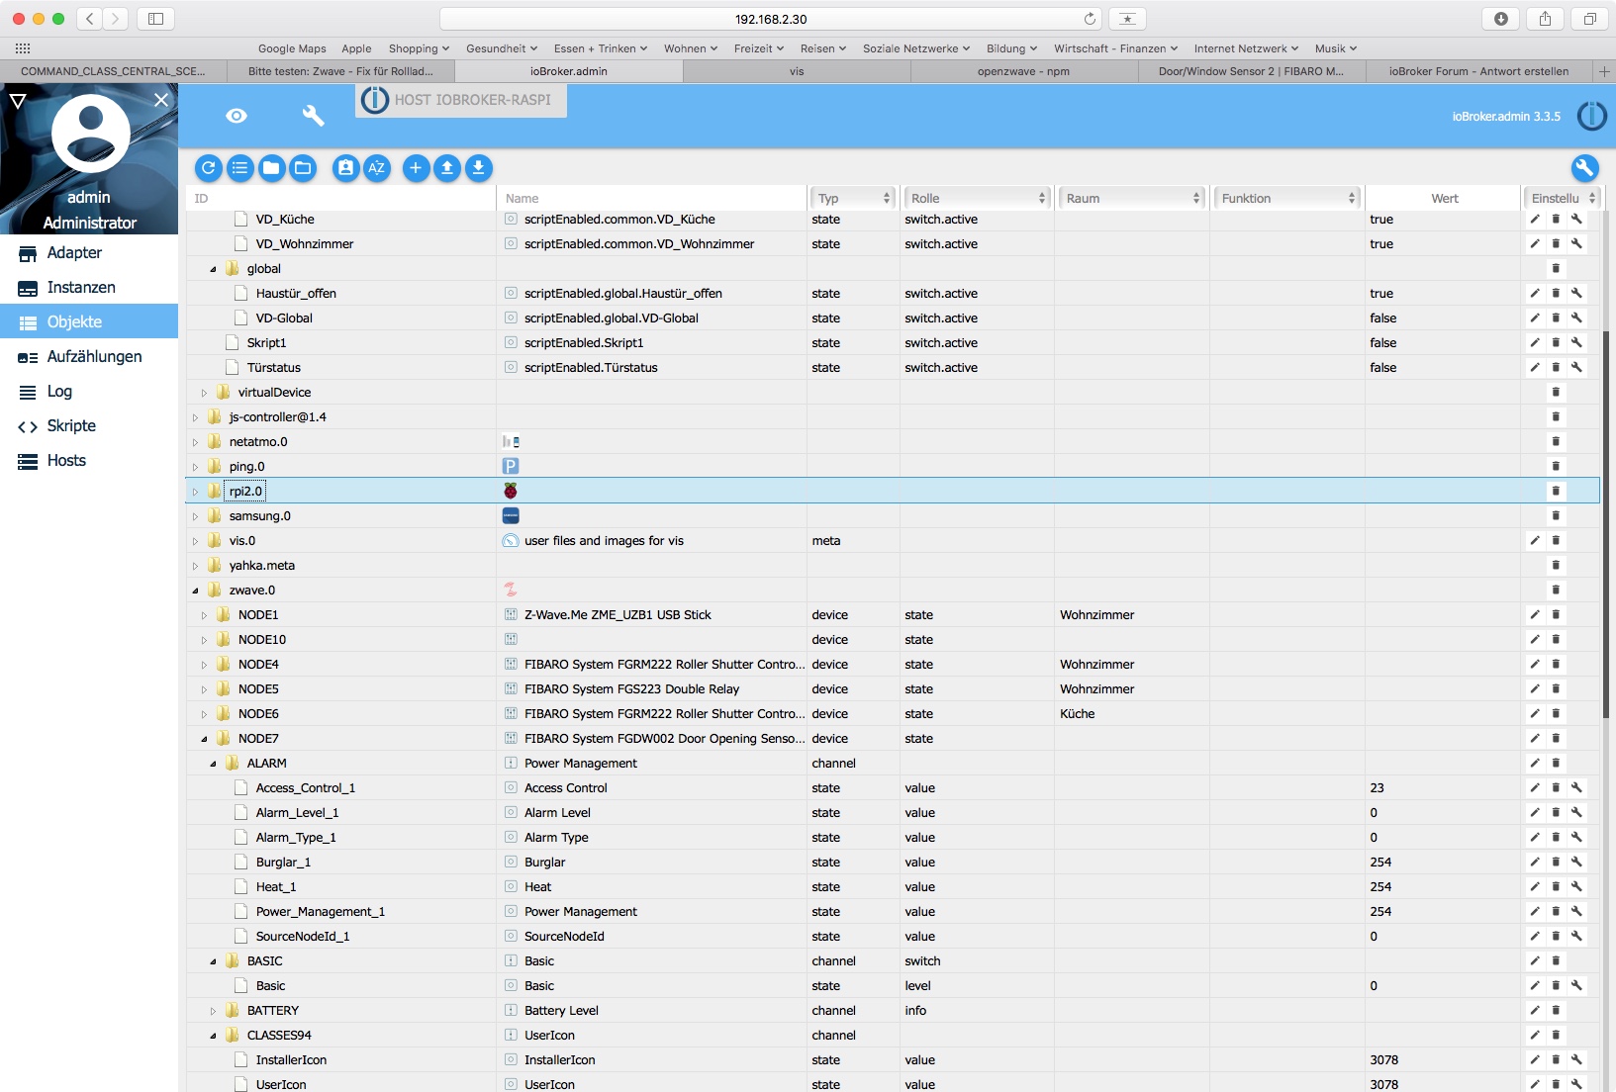Show Safari downloads
The height and width of the screenshot is (1092, 1616).
point(1501,19)
